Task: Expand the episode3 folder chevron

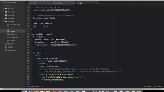Action: click(x=3, y=18)
